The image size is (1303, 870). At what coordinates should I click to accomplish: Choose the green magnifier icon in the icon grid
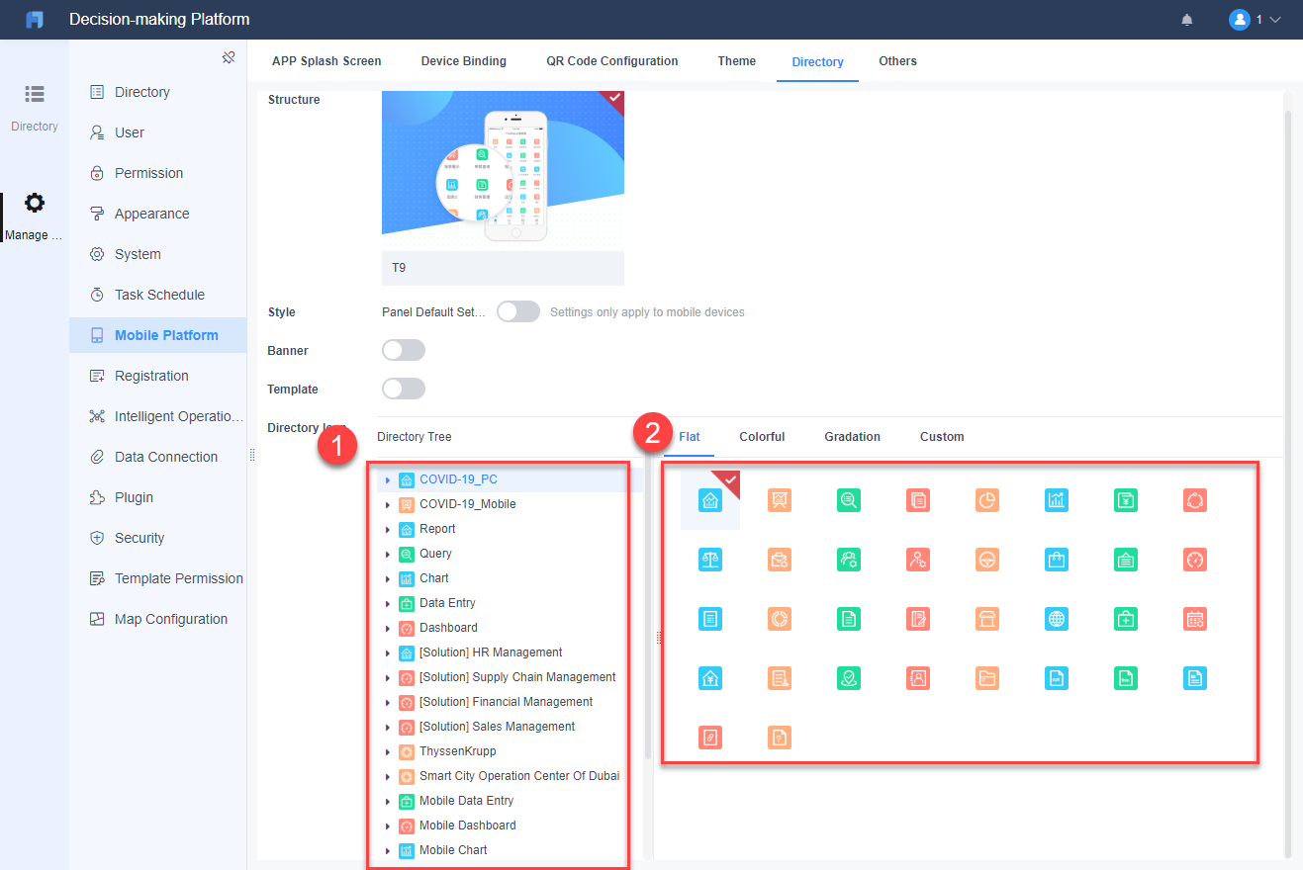pyautogui.click(x=848, y=500)
